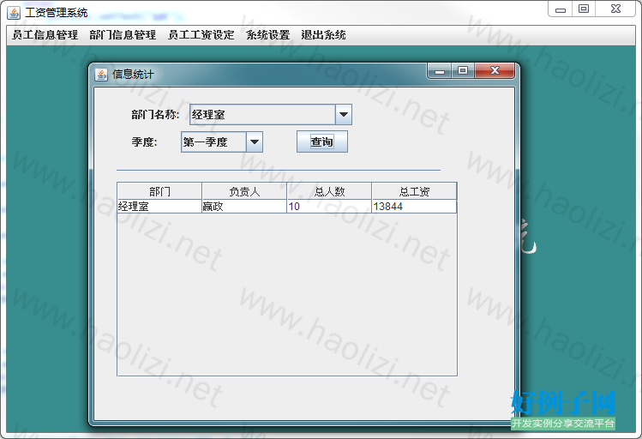
Task: Maximize the main 工资管理系统 window
Action: point(584,9)
